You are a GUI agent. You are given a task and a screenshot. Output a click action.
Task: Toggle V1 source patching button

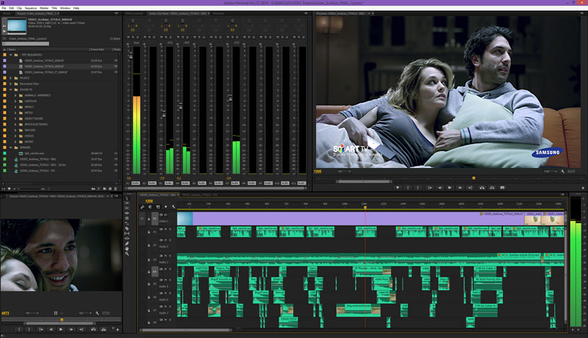[x=142, y=218]
